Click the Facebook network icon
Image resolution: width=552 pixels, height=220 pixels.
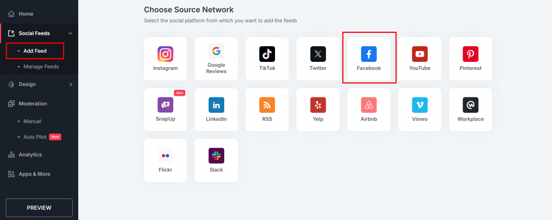click(x=369, y=54)
